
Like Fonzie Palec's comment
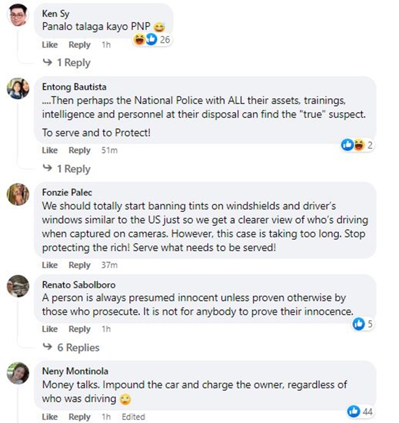(x=49, y=265)
